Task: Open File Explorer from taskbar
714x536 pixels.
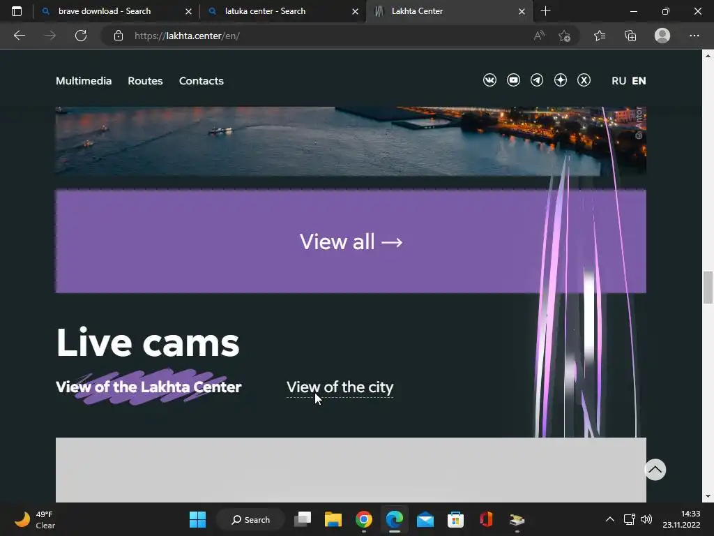Action: tap(333, 519)
